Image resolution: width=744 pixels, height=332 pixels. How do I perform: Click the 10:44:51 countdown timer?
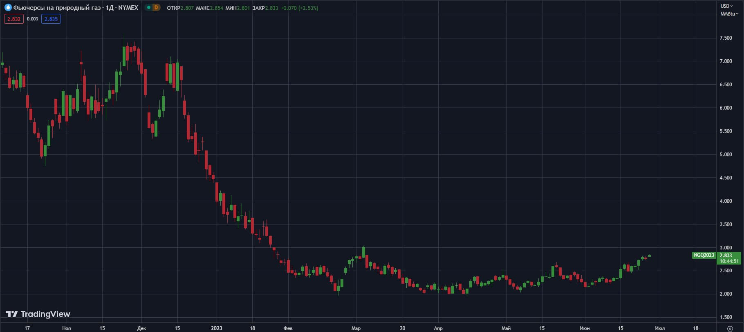(729, 261)
